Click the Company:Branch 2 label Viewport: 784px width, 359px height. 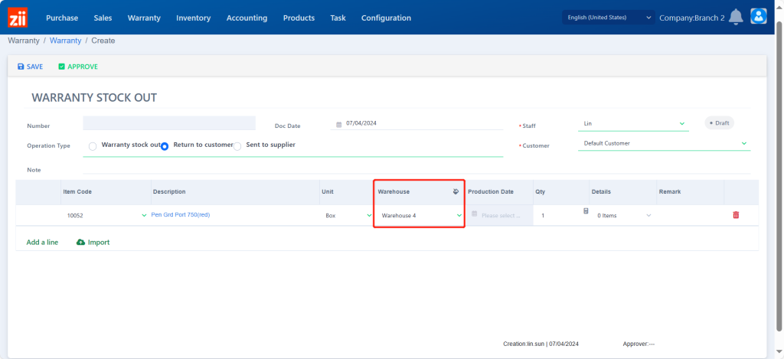(x=692, y=18)
